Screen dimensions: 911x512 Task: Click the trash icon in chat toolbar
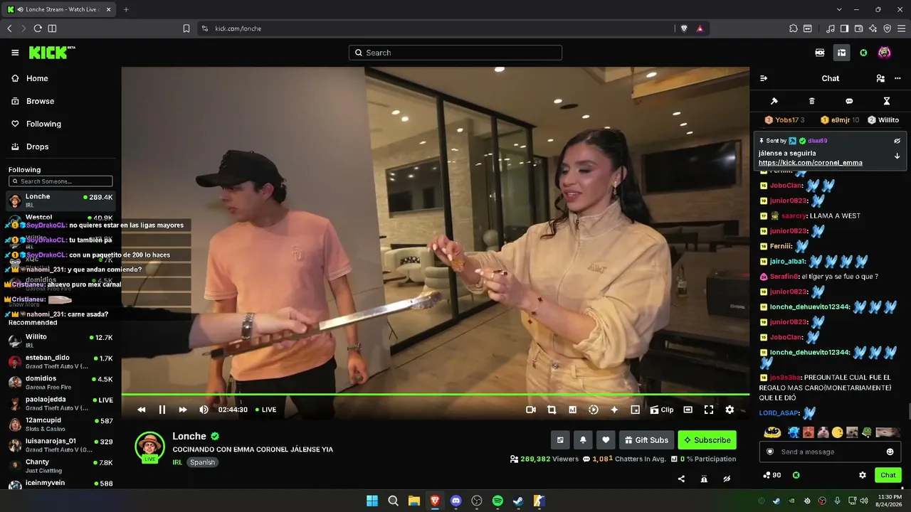(x=812, y=101)
